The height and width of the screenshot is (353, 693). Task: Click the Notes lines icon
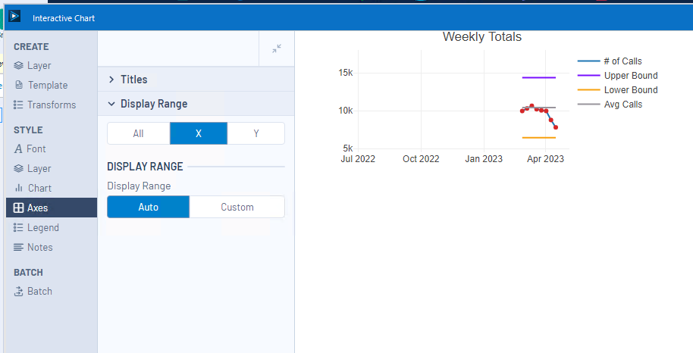(x=18, y=248)
